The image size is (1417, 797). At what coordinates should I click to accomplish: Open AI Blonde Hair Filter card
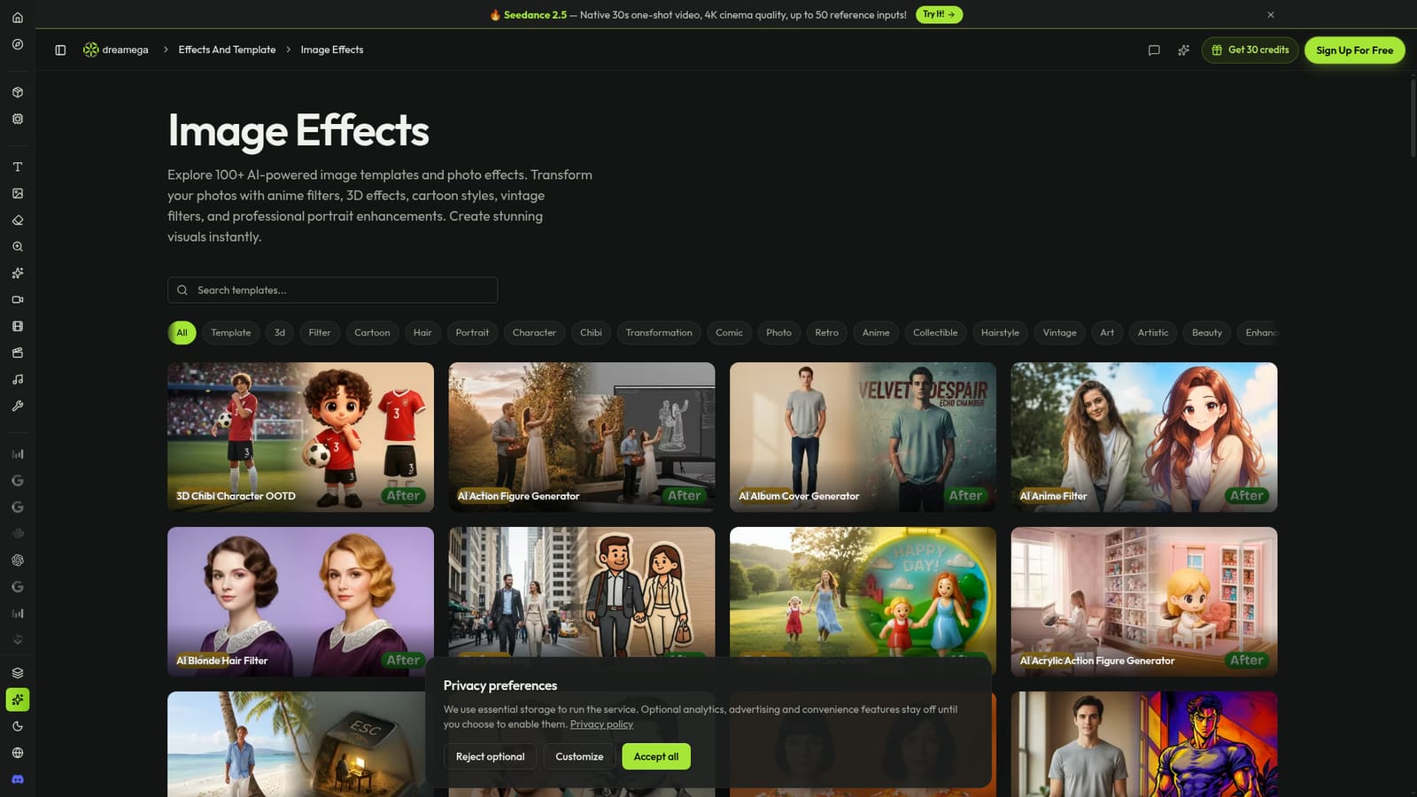300,601
